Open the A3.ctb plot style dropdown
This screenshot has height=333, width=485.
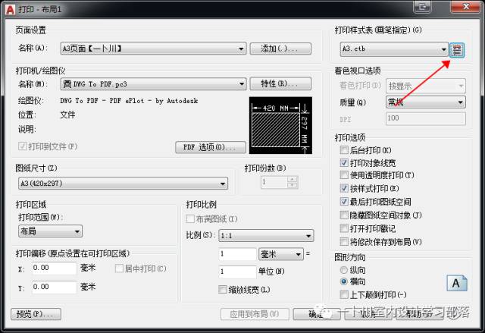click(x=394, y=49)
